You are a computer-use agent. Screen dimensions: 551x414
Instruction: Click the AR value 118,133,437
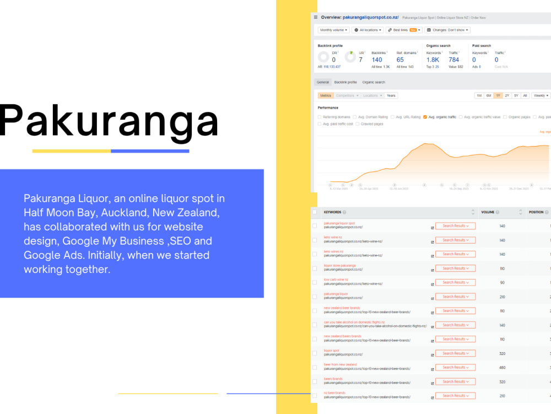[332, 67]
